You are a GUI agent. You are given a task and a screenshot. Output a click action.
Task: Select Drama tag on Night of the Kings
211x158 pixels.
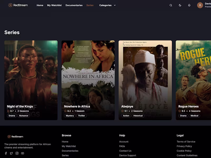pyautogui.click(x=12, y=116)
